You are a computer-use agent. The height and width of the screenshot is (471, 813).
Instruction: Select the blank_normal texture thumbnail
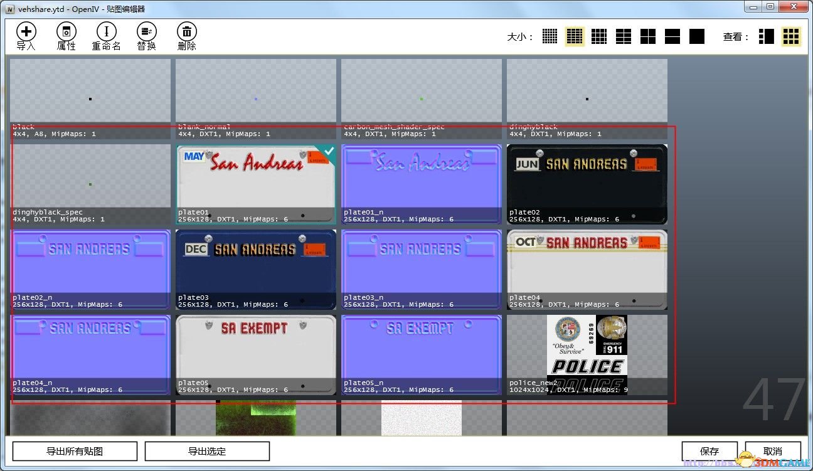coord(256,99)
